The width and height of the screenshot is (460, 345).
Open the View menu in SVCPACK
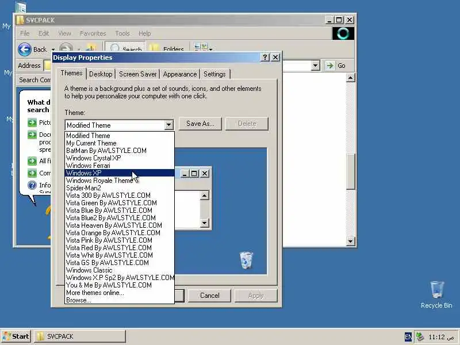(x=64, y=33)
